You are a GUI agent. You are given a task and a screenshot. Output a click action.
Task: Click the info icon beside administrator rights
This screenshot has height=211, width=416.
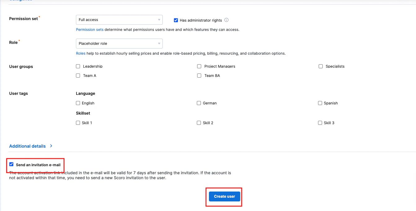(x=227, y=20)
